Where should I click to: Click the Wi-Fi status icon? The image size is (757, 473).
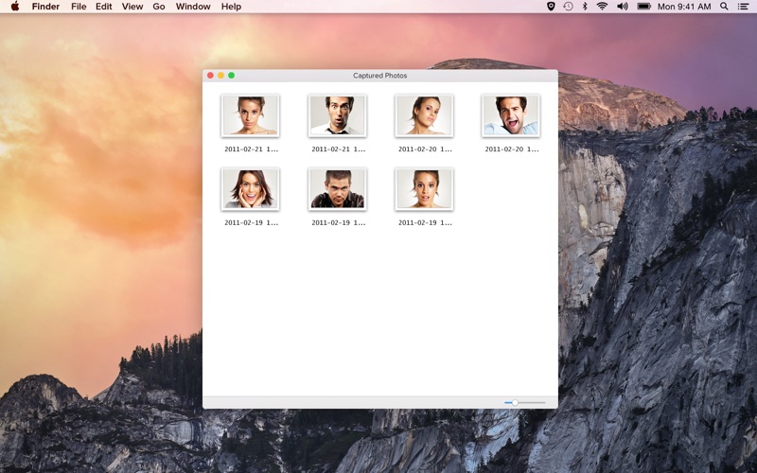tap(602, 7)
